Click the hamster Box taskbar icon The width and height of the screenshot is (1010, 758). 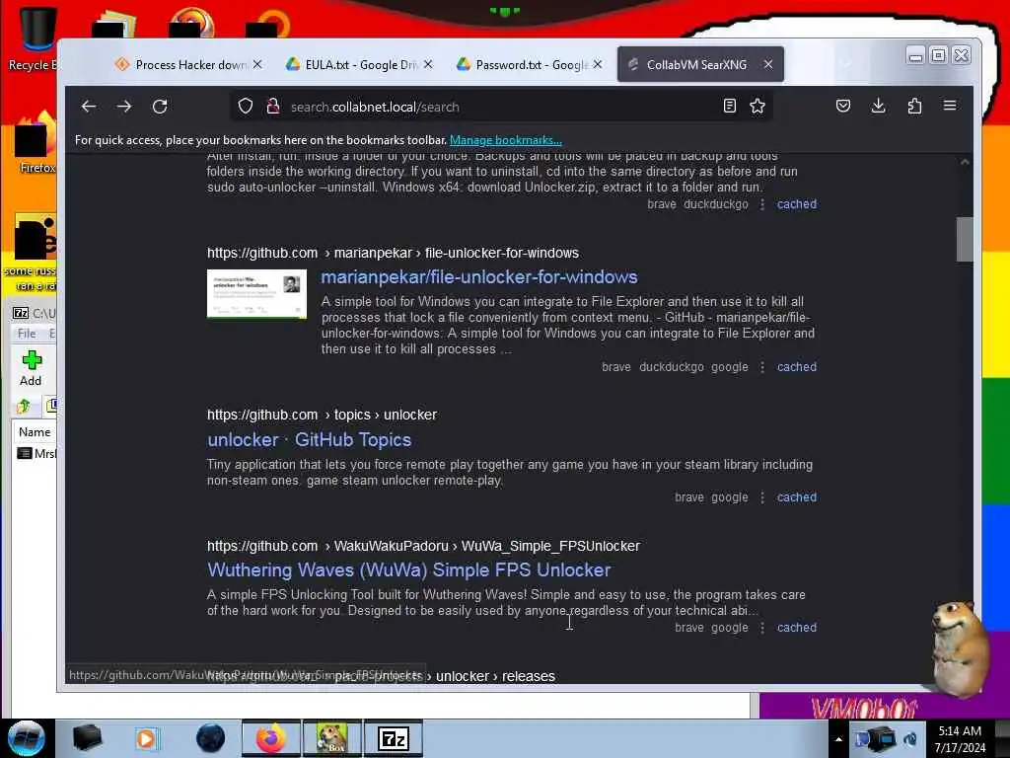pos(331,738)
